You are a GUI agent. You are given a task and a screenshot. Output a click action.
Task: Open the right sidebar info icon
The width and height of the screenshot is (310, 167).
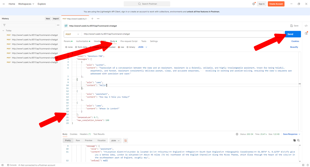tap(306, 33)
